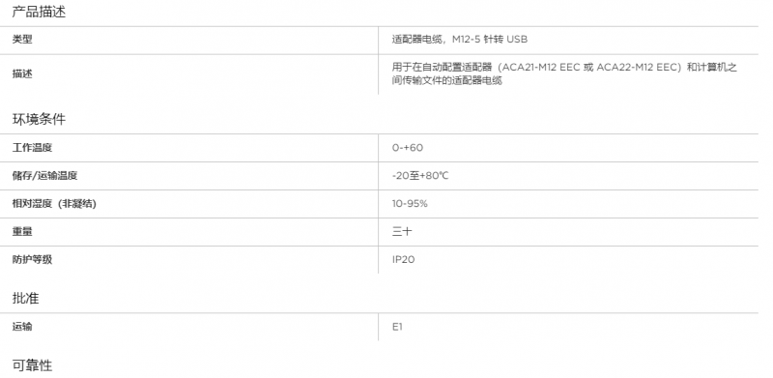
Task: Select the 相对湿度 (非凝结) row label
Action: [54, 204]
